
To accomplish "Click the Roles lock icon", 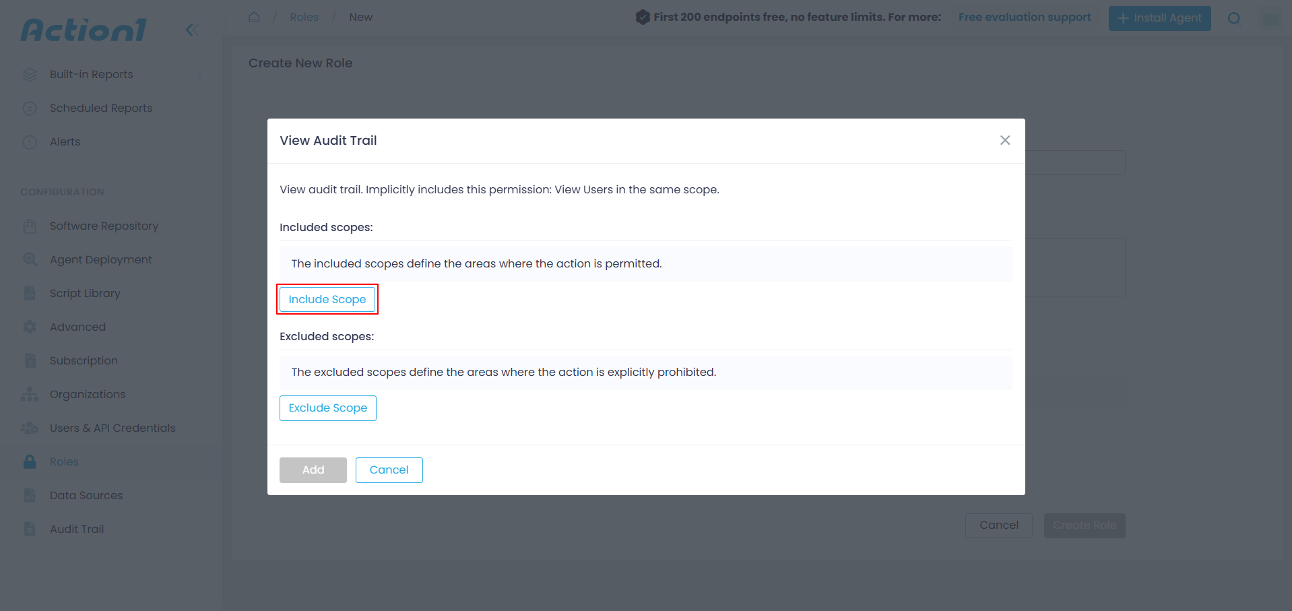I will 30,462.
